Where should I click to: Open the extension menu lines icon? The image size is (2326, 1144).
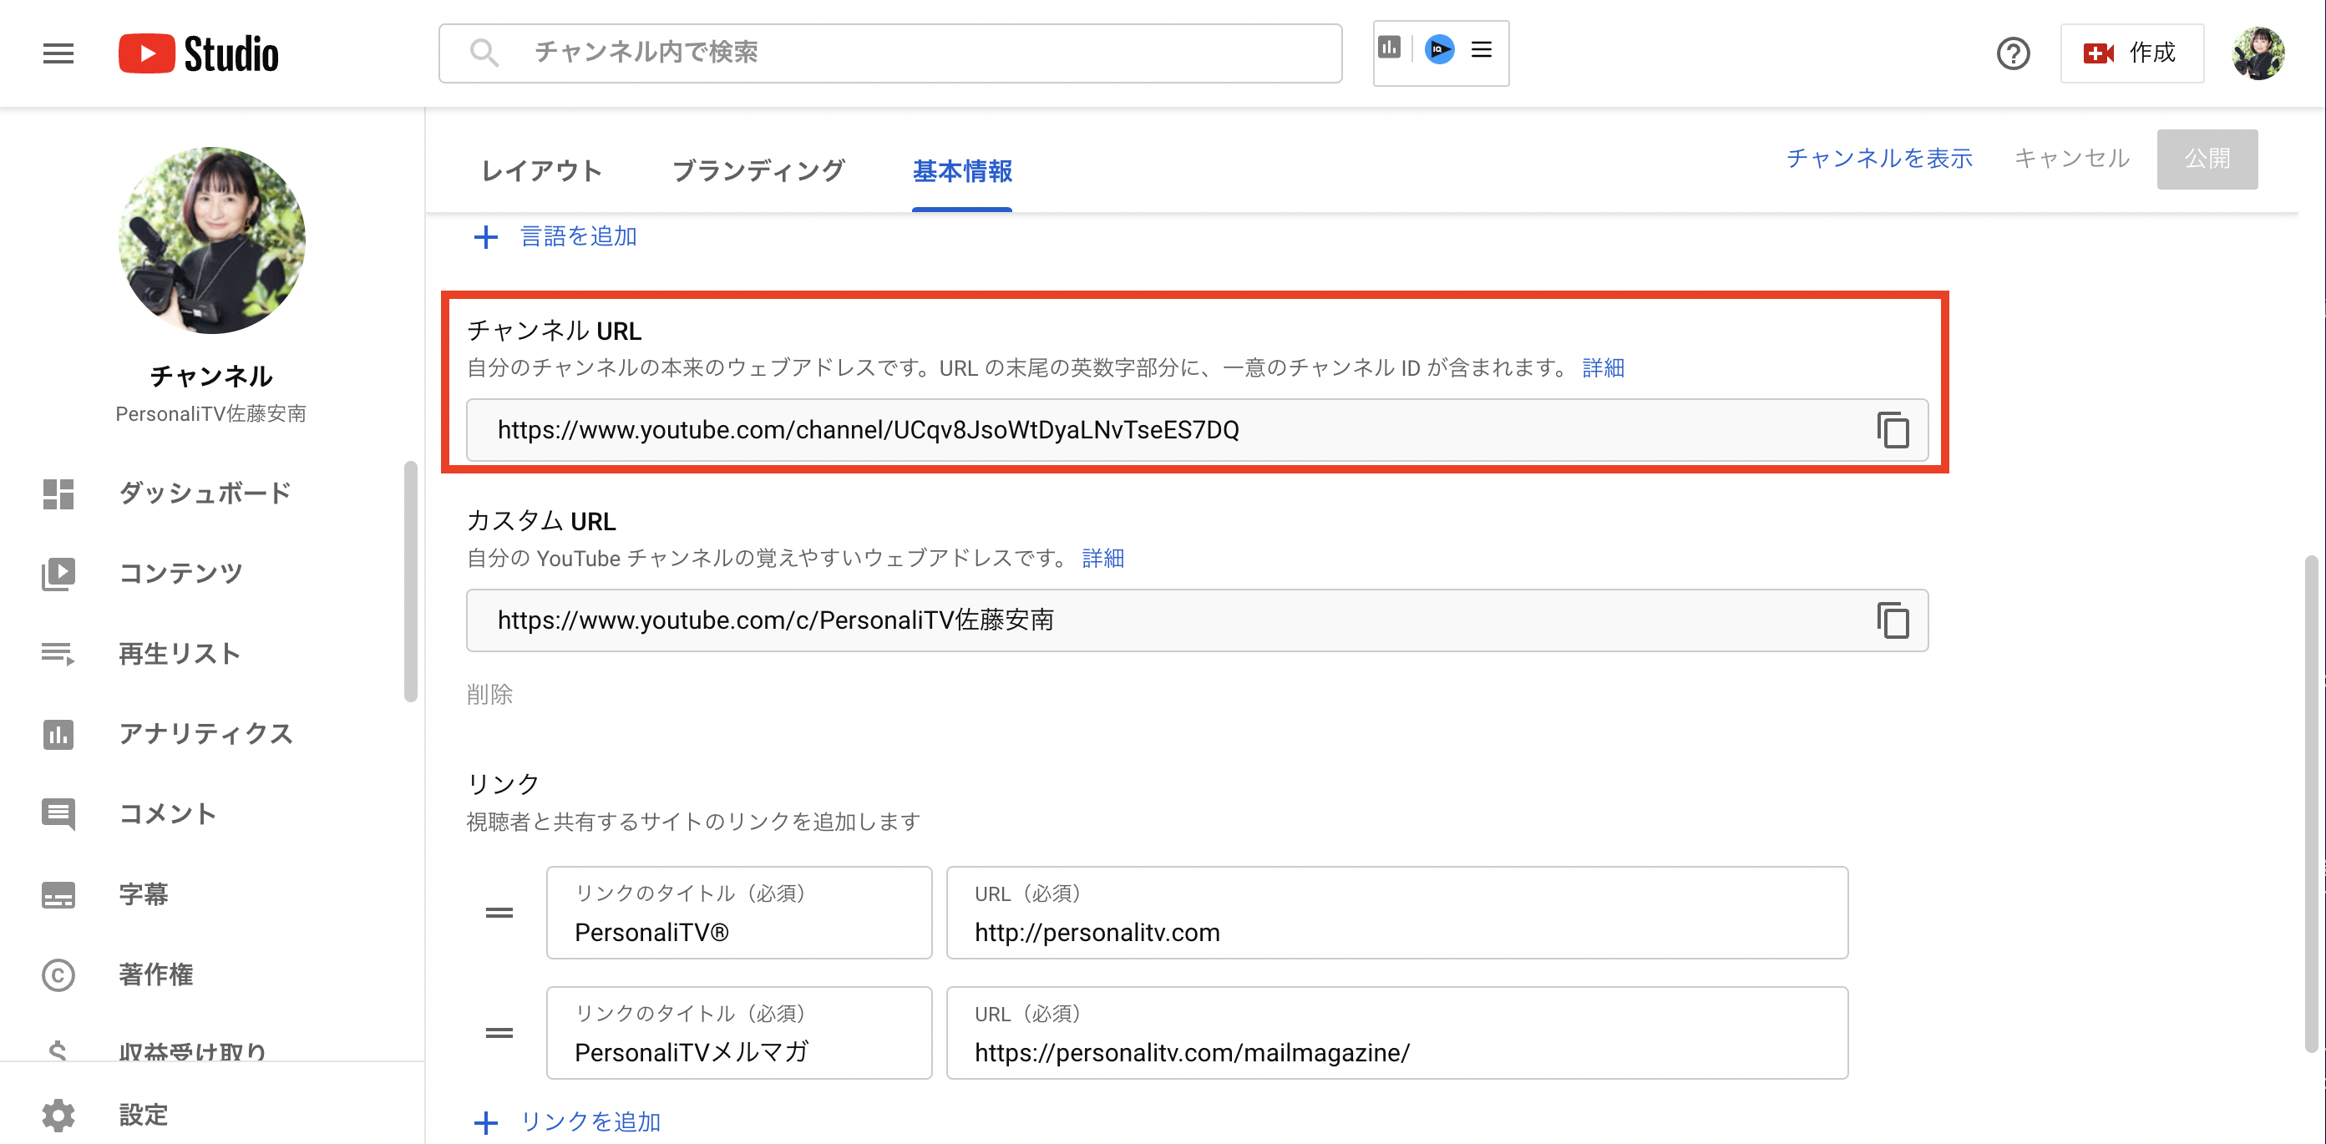tap(1482, 48)
